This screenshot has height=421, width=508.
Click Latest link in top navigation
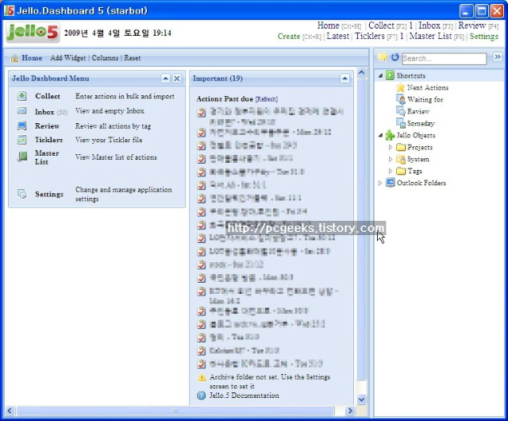coord(338,36)
